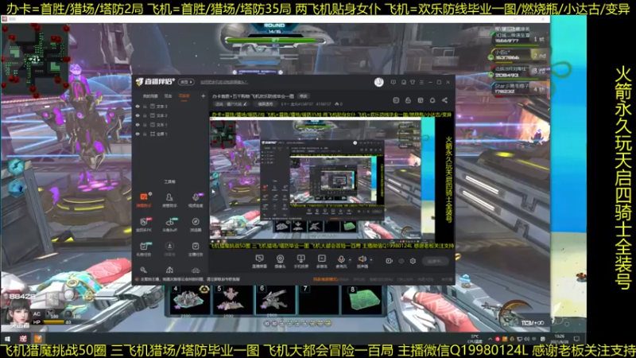Screen dimensions: 636x358
Task: Switch to the orange highlighted scene tab
Action: click(184, 96)
